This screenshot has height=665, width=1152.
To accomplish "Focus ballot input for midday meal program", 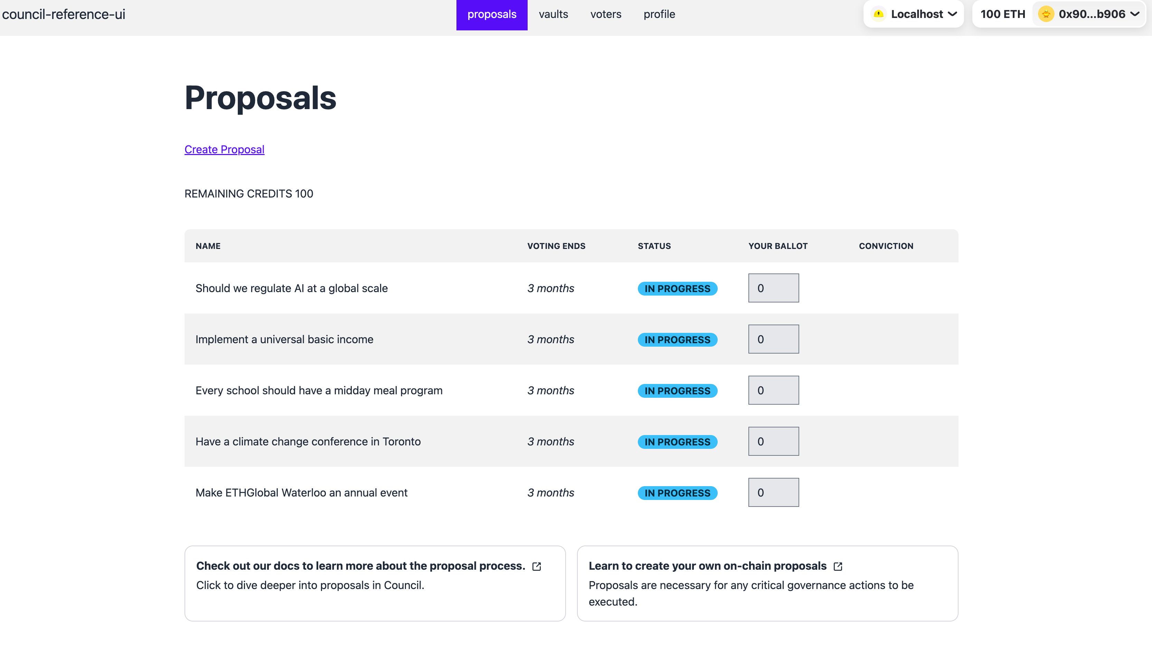I will pyautogui.click(x=773, y=390).
